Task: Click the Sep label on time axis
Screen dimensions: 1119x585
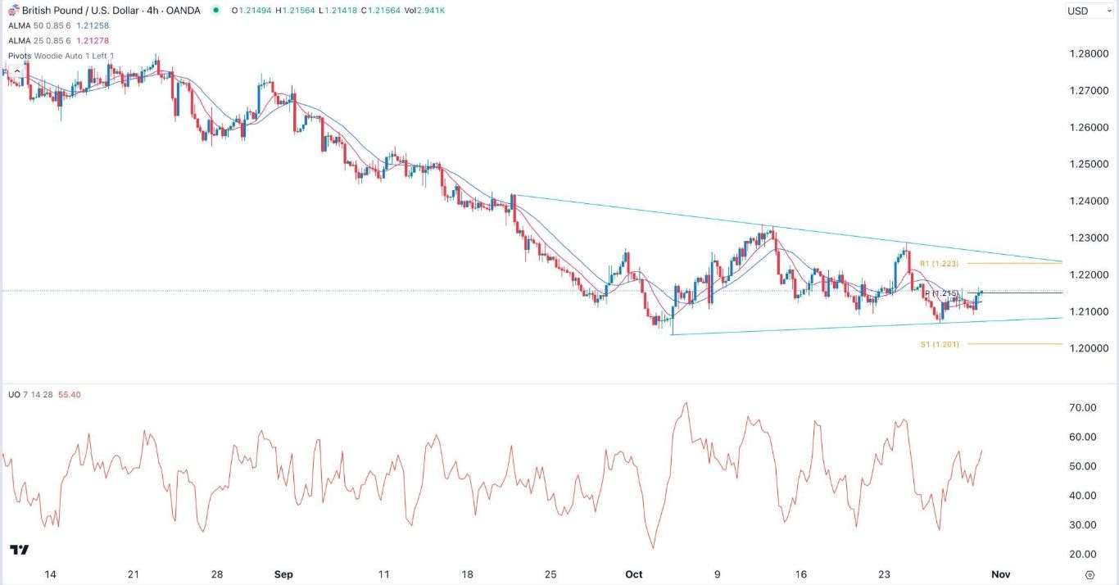Action: [283, 575]
